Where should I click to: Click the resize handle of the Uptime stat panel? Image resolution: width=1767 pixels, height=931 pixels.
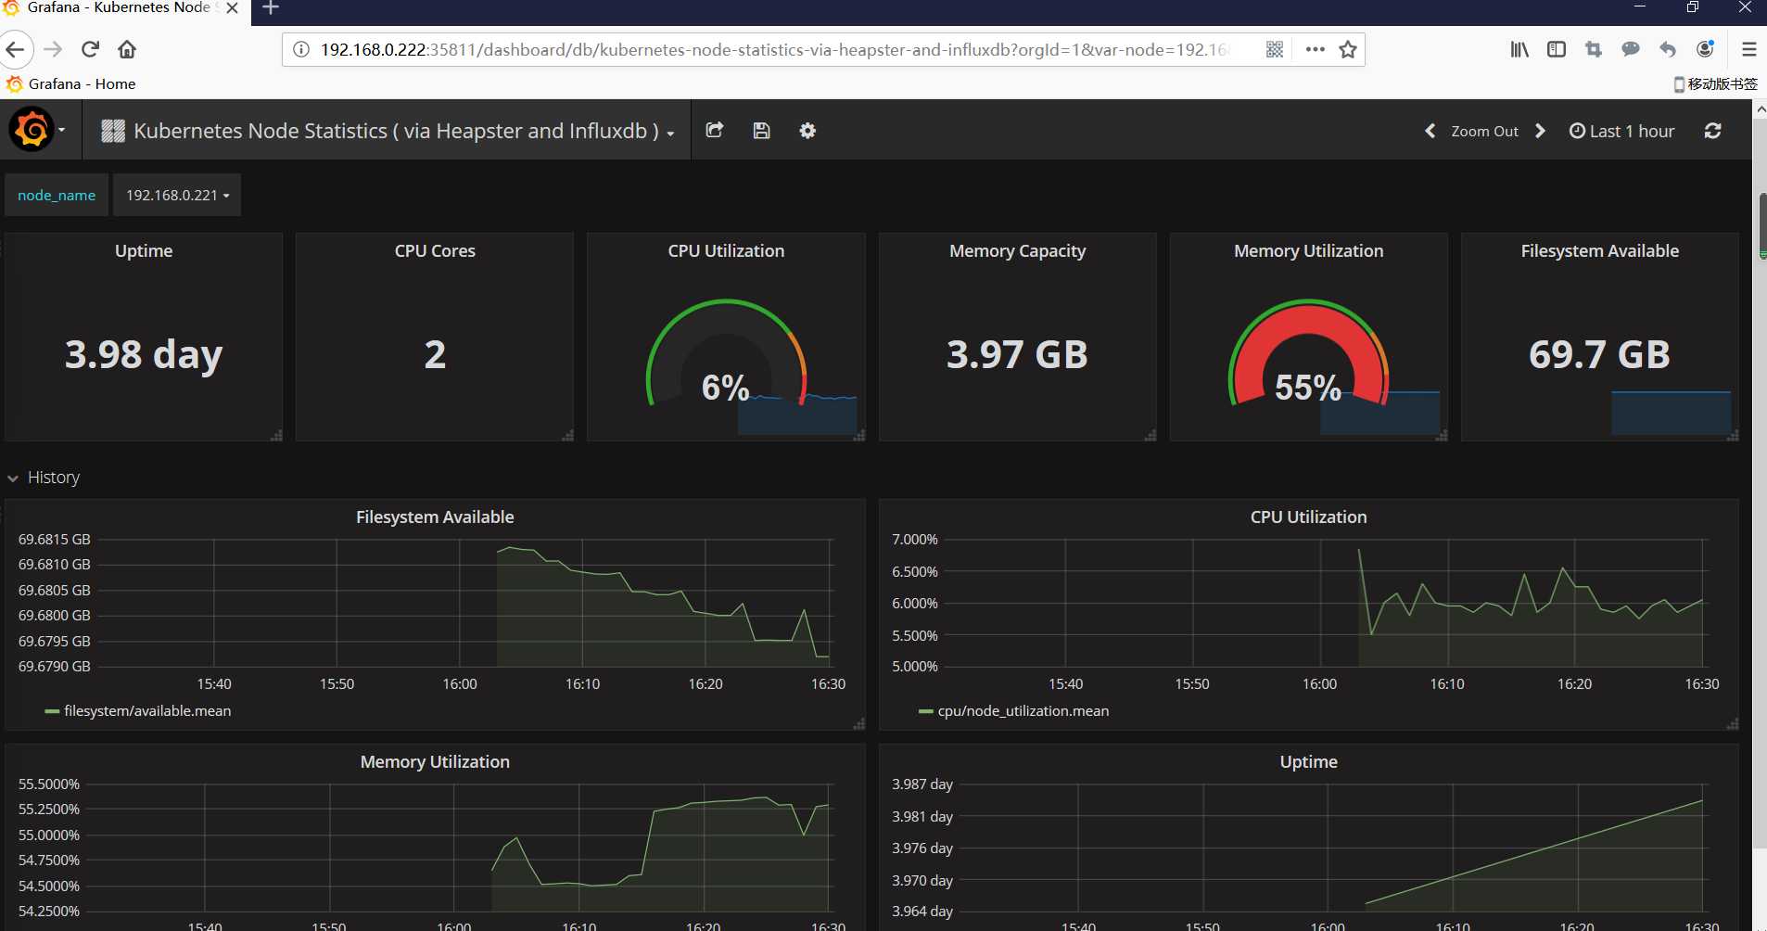(276, 435)
